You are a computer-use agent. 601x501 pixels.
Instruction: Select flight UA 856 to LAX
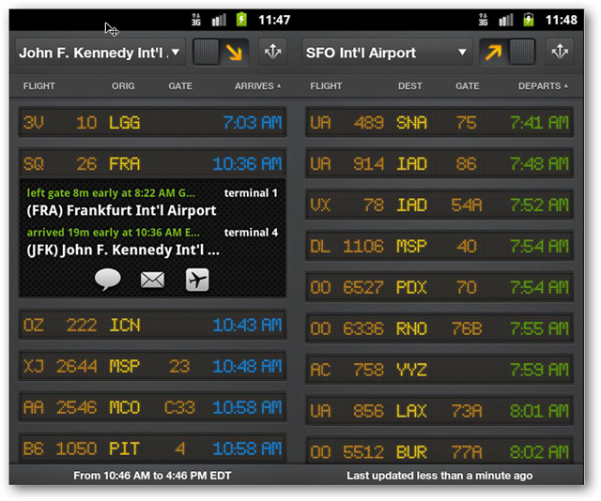tap(439, 411)
